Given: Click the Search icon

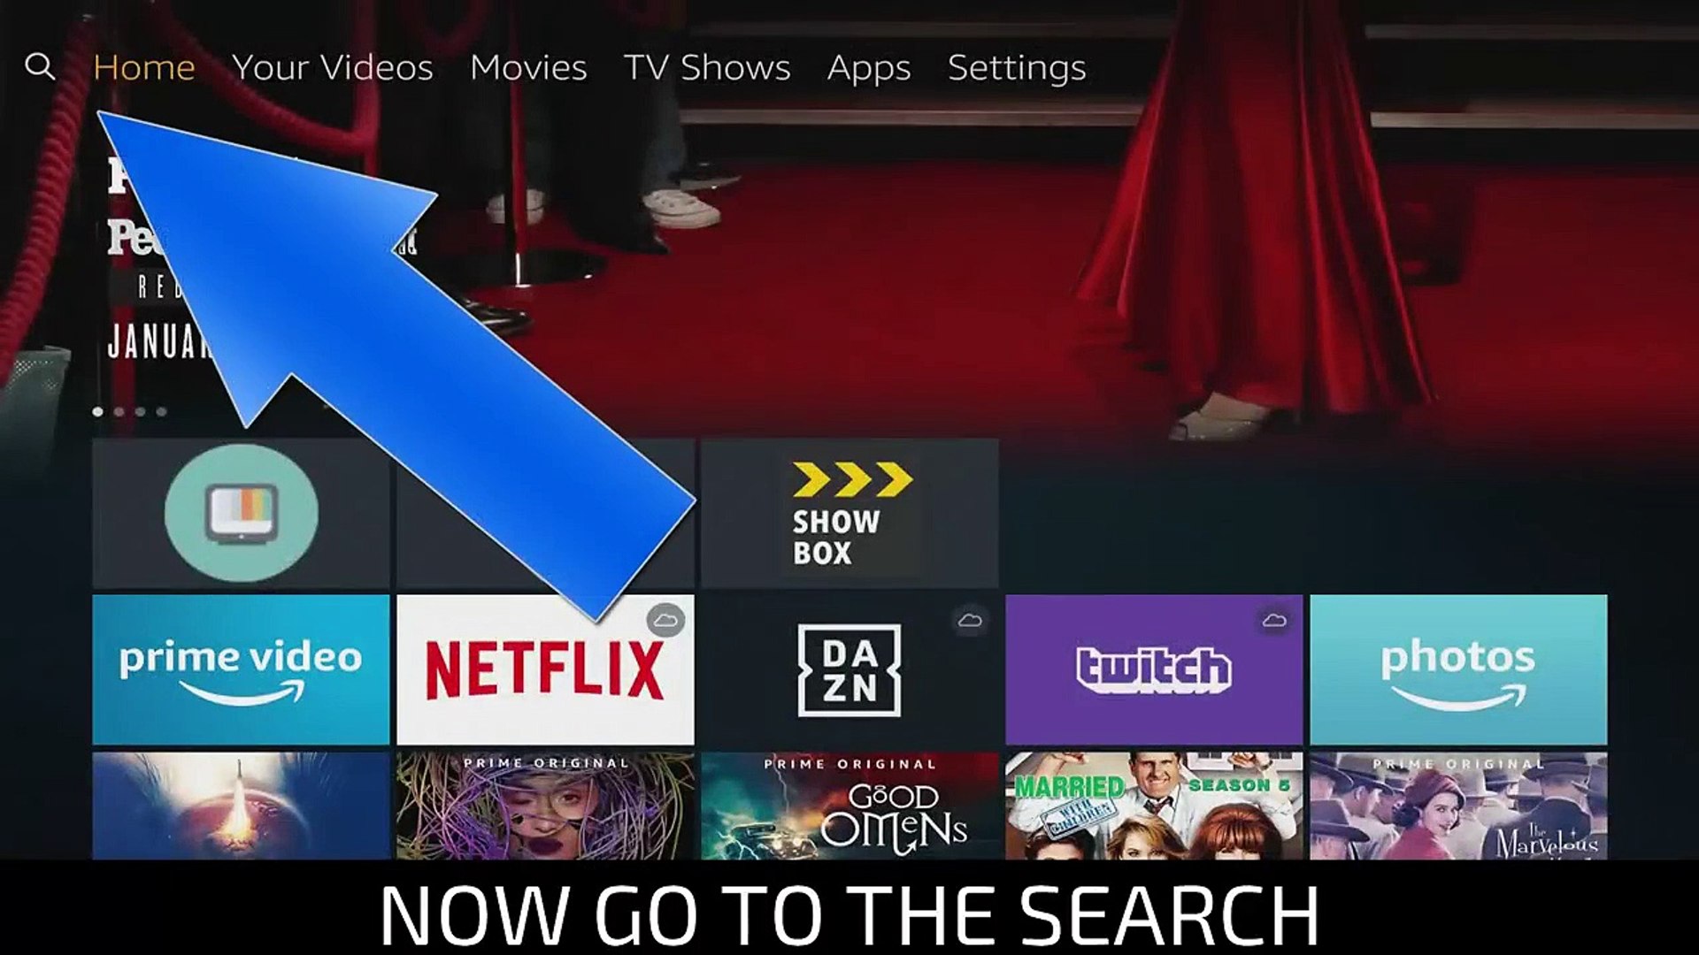Looking at the screenshot, I should click(42, 66).
